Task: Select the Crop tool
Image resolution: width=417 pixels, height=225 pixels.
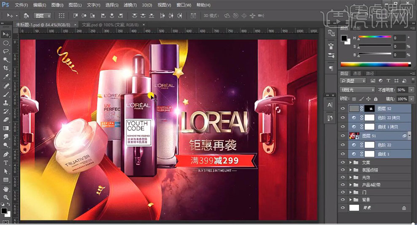Action: pyautogui.click(x=5, y=68)
